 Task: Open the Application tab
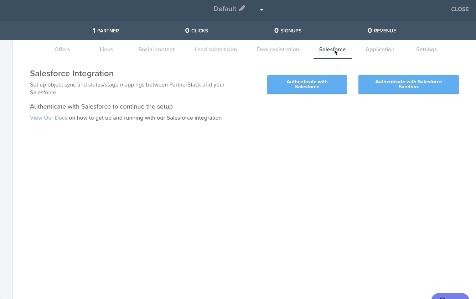(380, 49)
